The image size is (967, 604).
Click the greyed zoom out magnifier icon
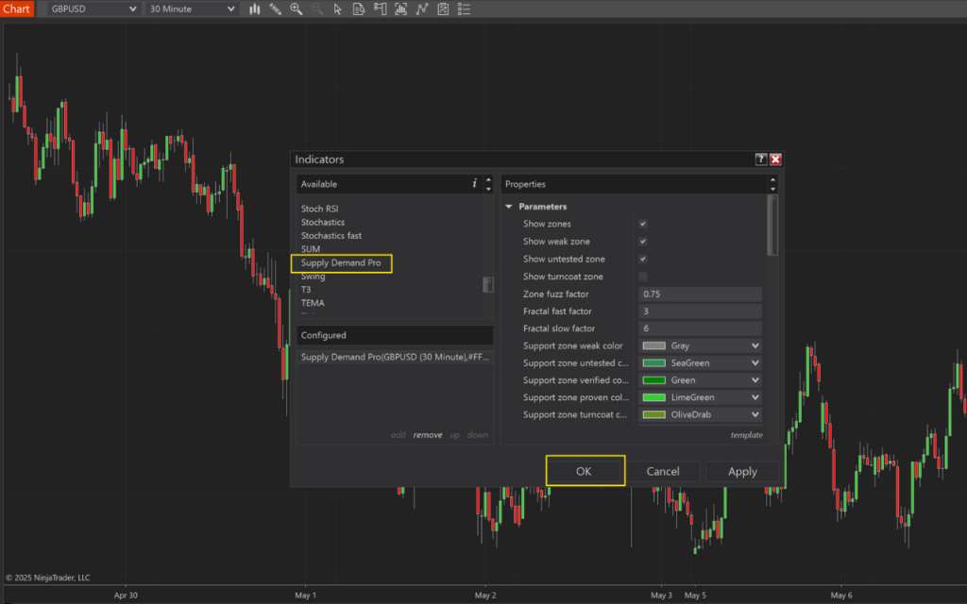[x=317, y=9]
